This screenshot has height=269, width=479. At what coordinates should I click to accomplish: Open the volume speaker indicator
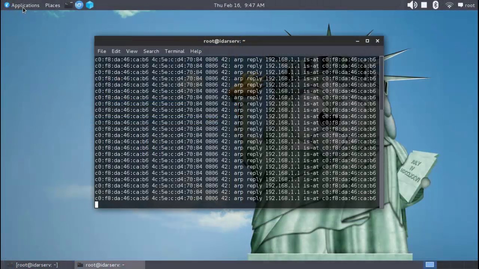[412, 5]
